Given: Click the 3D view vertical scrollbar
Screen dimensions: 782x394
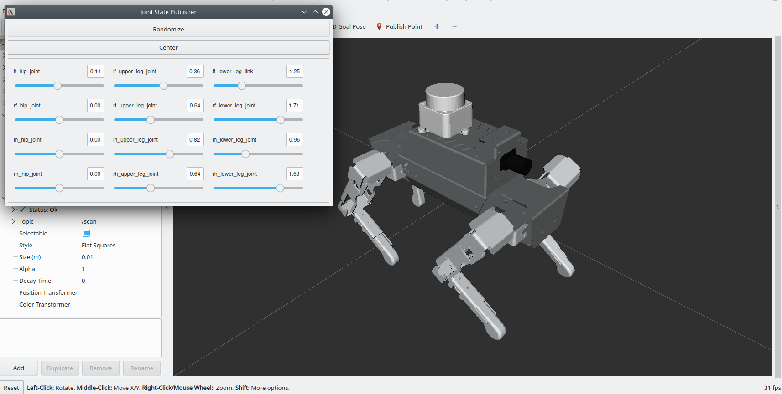Looking at the screenshot, I should (x=778, y=207).
